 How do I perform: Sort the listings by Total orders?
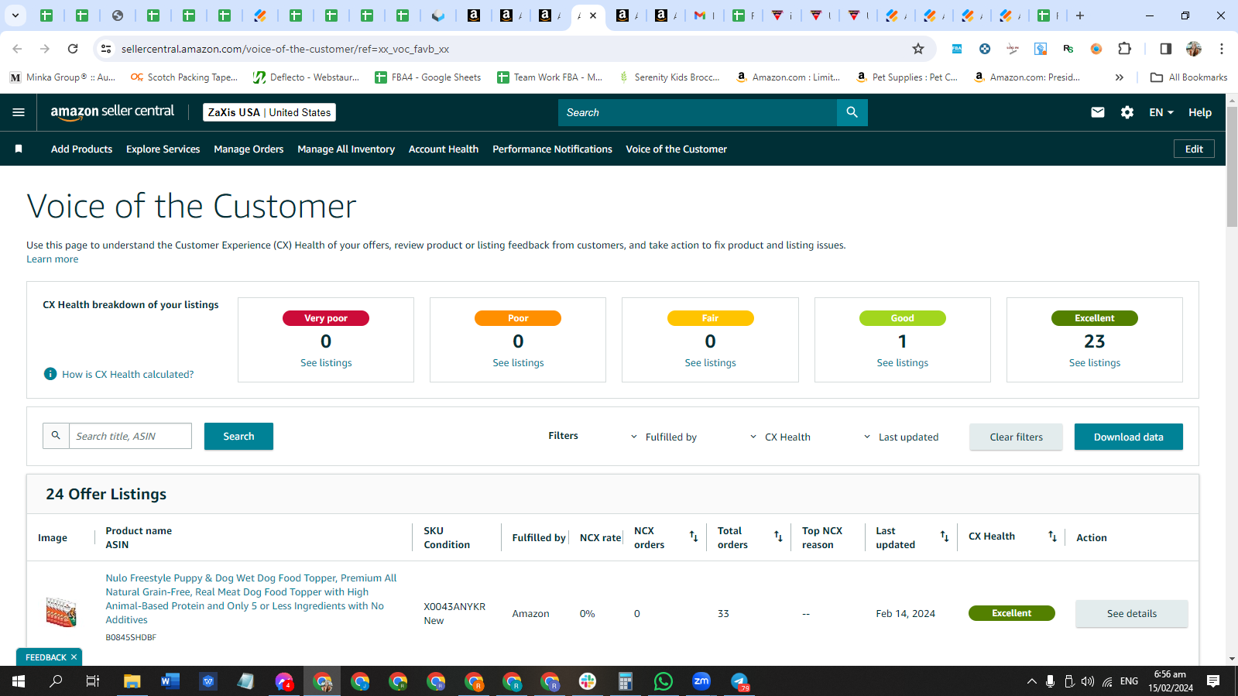pyautogui.click(x=778, y=537)
